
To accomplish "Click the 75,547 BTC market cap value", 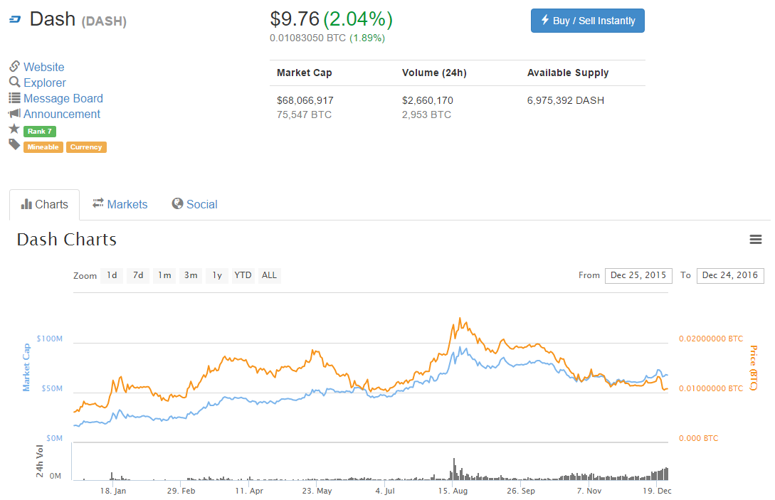I will click(304, 115).
